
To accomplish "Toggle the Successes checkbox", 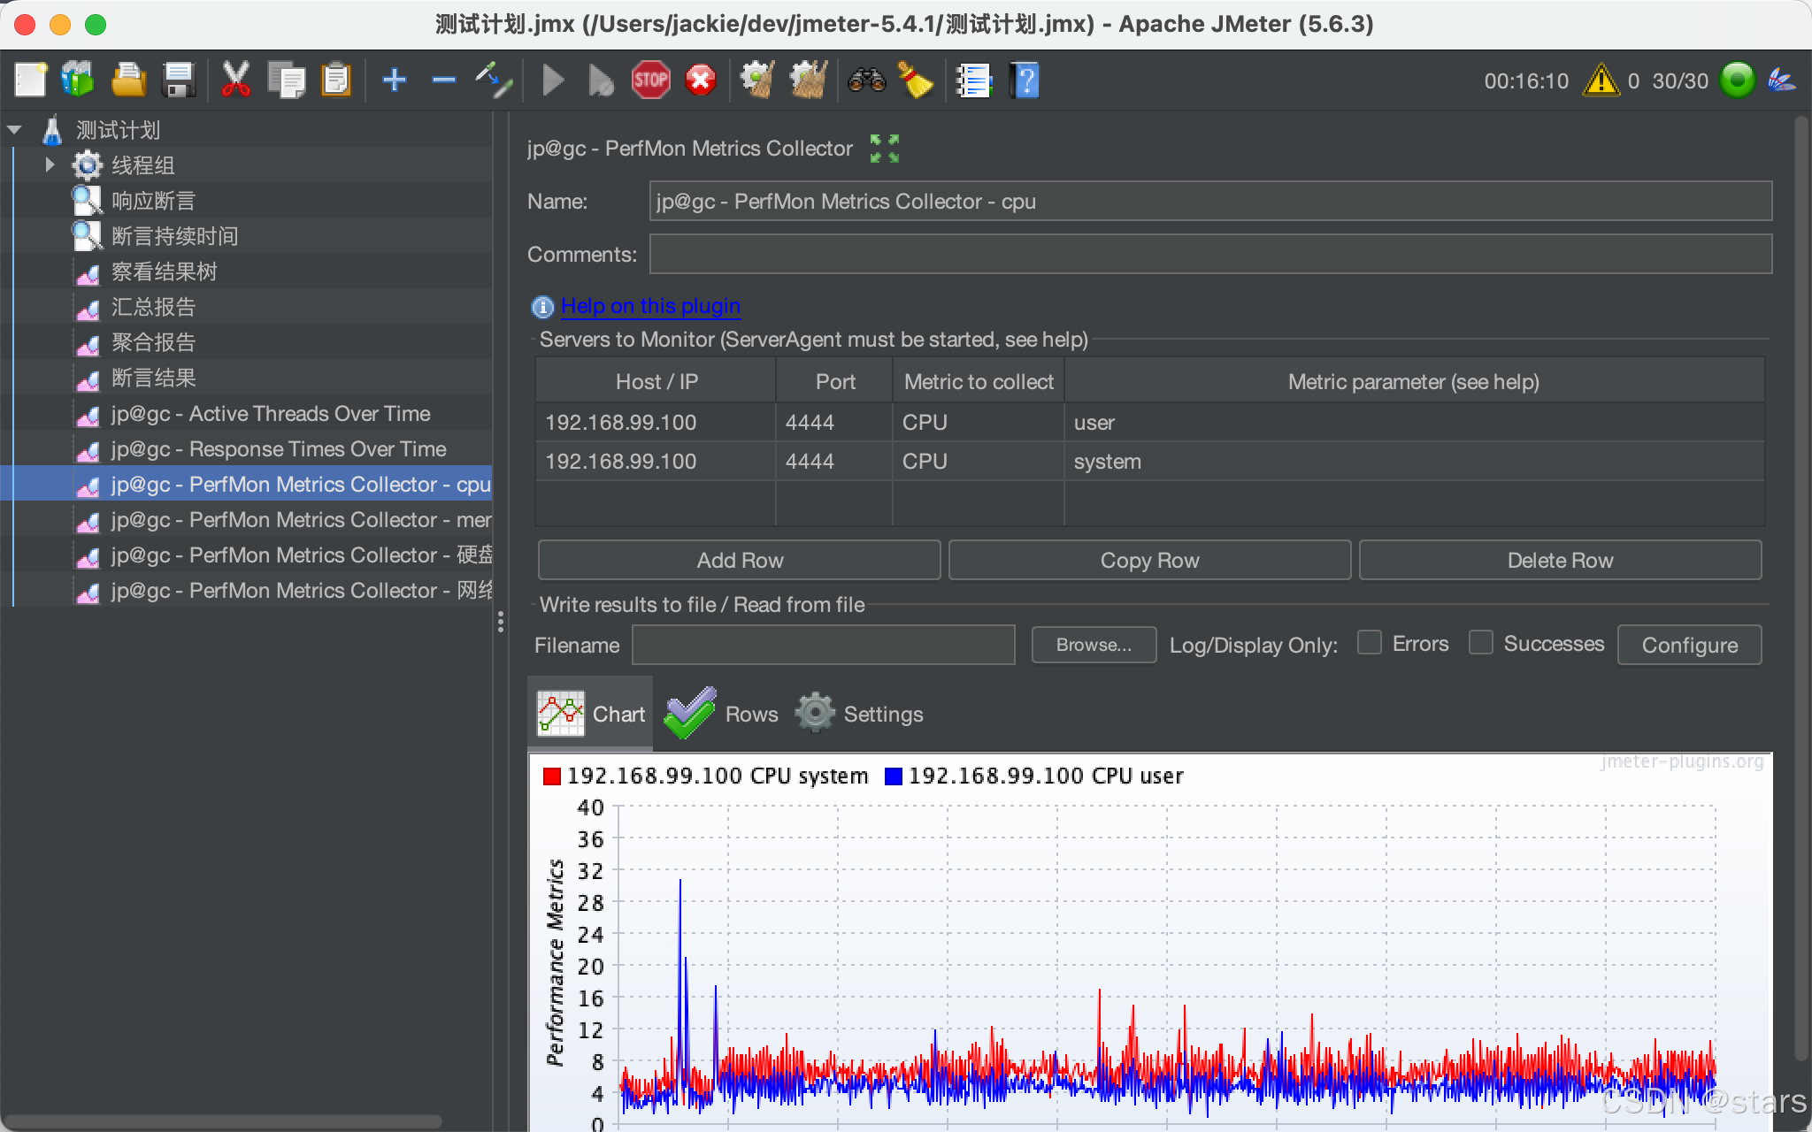I will click(x=1481, y=642).
